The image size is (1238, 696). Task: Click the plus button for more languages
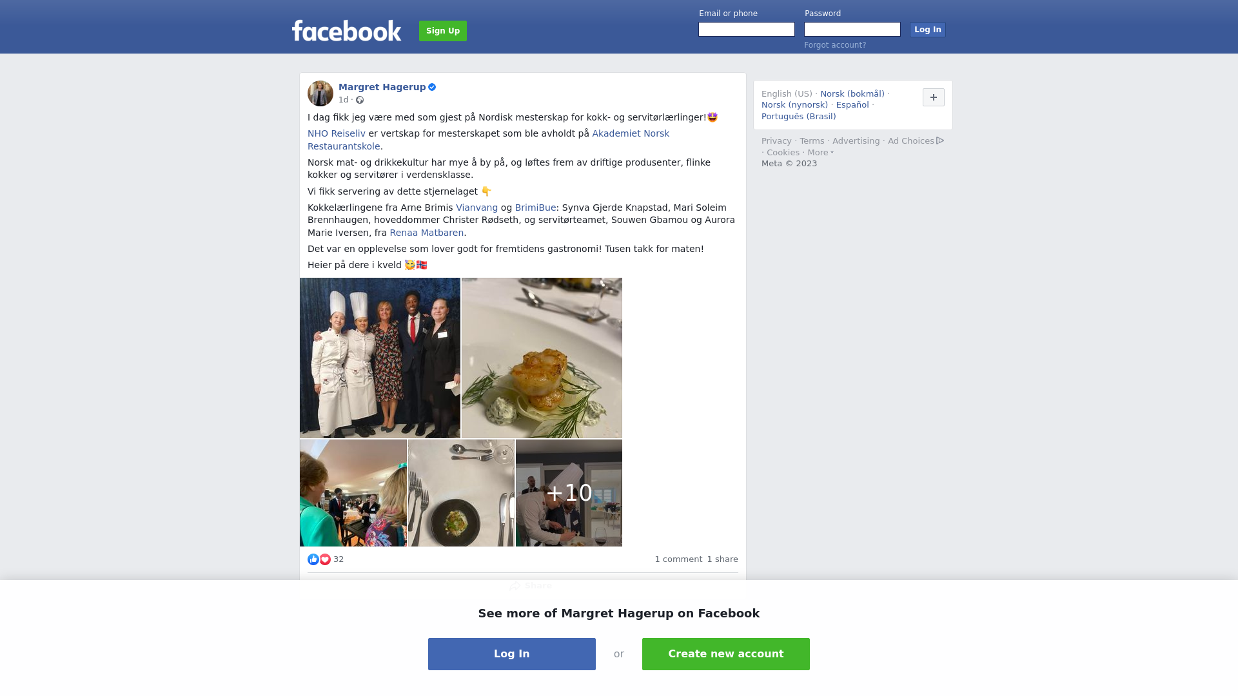click(934, 97)
